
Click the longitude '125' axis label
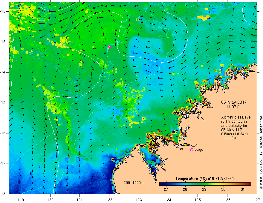[x=198, y=200]
